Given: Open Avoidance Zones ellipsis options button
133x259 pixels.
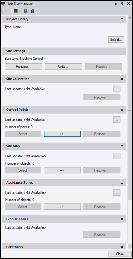Looking at the screenshot, I should click(x=117, y=193).
